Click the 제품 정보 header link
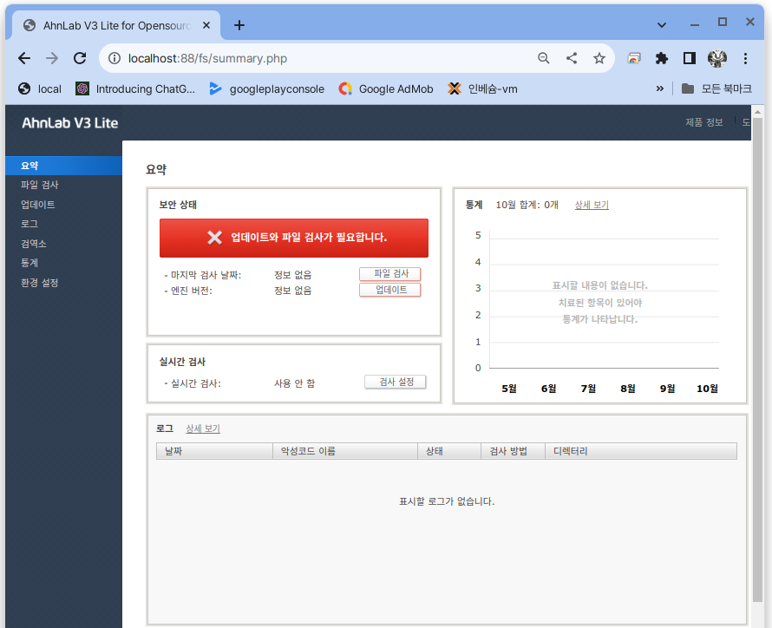 (x=704, y=122)
